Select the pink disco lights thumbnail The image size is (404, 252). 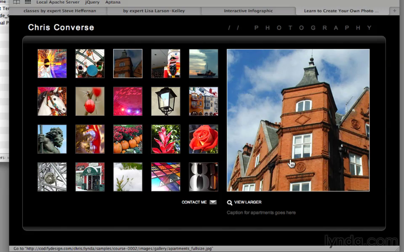click(128, 101)
